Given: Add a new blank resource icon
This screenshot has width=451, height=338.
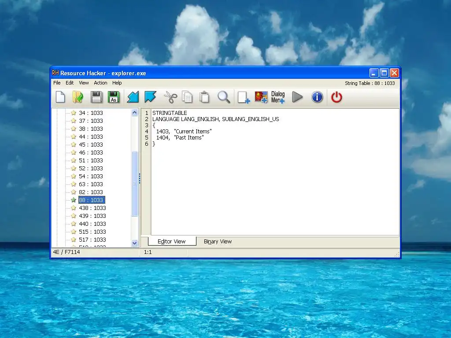Looking at the screenshot, I should pos(244,97).
